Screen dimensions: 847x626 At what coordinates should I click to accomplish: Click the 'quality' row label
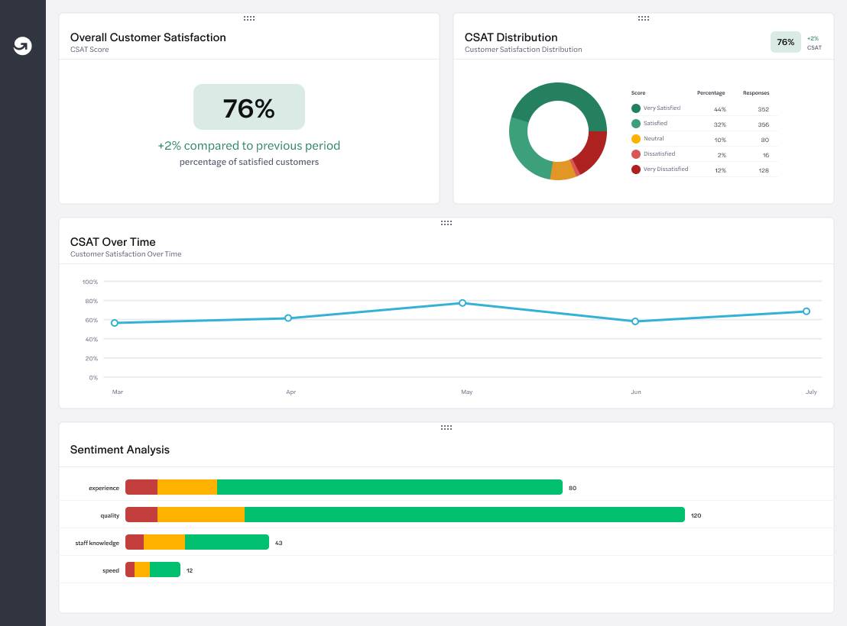pyautogui.click(x=109, y=515)
